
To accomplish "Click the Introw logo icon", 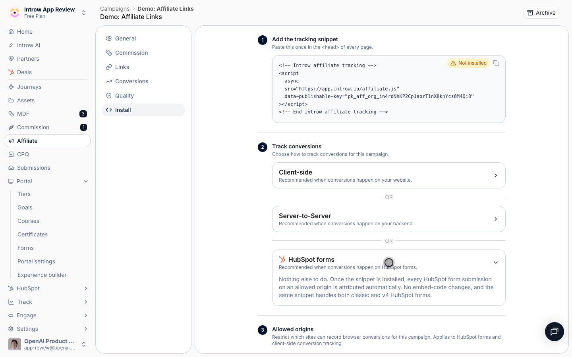I will click(x=15, y=13).
